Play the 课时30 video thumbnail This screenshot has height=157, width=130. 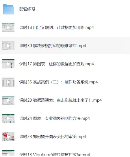click(x=8, y=46)
